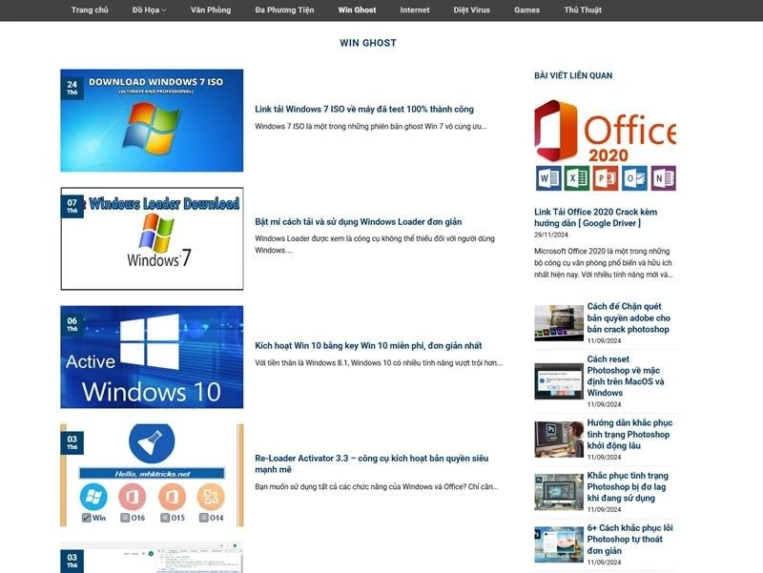The height and width of the screenshot is (573, 763).
Task: Expand the Đồ Họa dropdown menu
Action: tap(149, 10)
